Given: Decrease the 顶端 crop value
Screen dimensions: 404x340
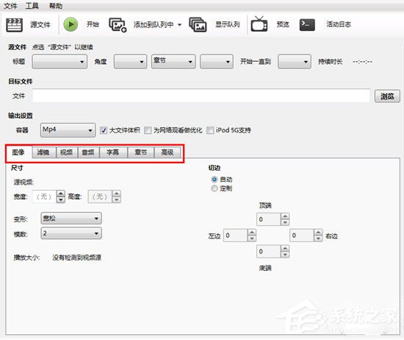Looking at the screenshot, I should tap(285, 222).
